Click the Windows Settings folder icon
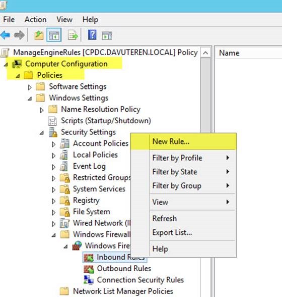The height and width of the screenshot is (297, 282). coord(40,98)
